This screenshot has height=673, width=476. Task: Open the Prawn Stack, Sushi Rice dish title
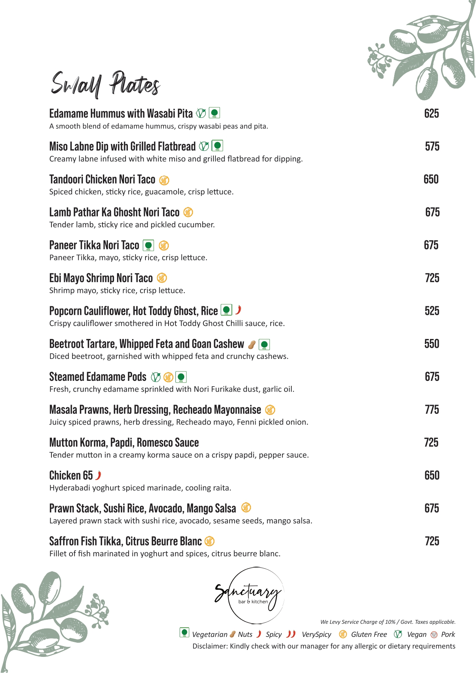click(142, 508)
